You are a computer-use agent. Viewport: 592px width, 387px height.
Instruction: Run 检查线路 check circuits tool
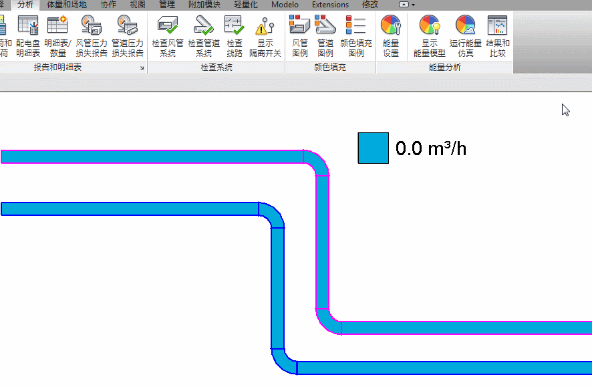point(234,36)
